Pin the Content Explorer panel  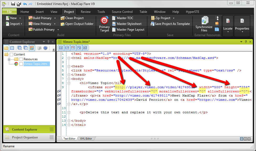[48, 42]
